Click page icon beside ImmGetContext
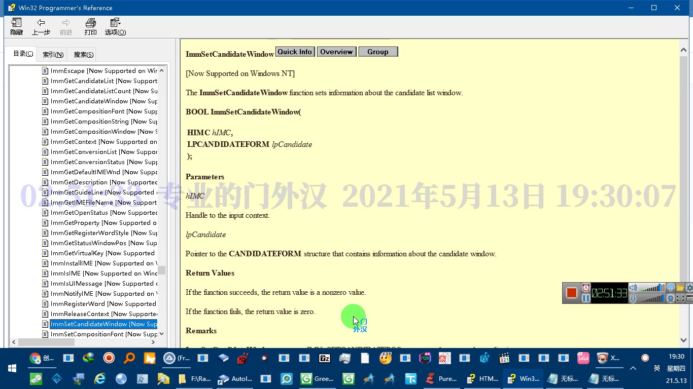This screenshot has width=693, height=389. tap(45, 142)
